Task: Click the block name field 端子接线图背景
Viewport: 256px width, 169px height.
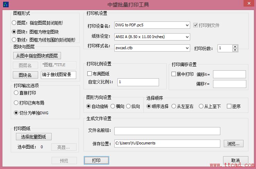Action: pos(59,75)
